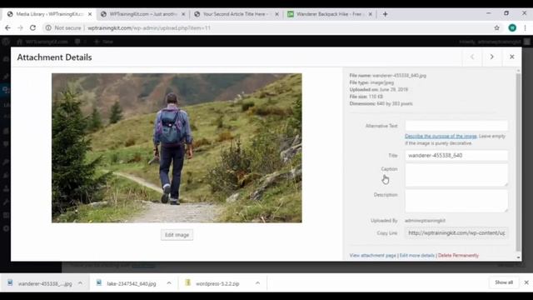
Task: Go to next attachment arrow
Action: [492, 57]
